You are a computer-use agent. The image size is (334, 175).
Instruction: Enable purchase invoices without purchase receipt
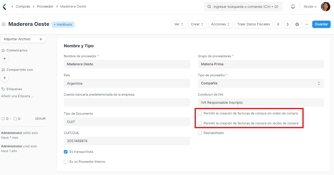[x=200, y=123]
